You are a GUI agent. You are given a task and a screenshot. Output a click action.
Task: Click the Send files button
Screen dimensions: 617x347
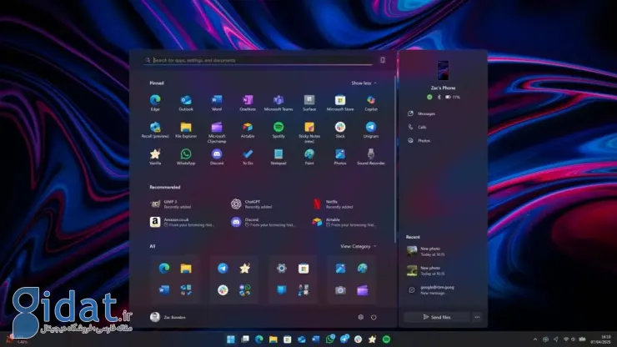(436, 317)
